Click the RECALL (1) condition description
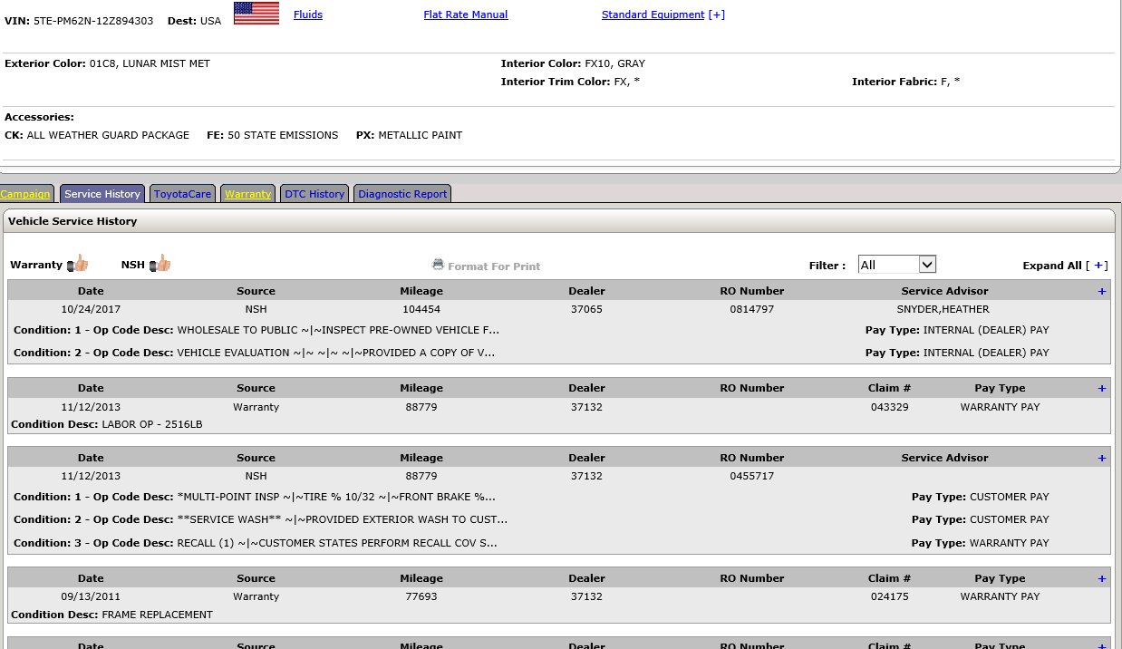 click(x=337, y=543)
